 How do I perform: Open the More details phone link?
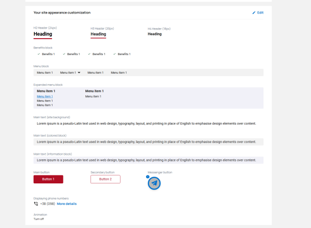(x=66, y=204)
